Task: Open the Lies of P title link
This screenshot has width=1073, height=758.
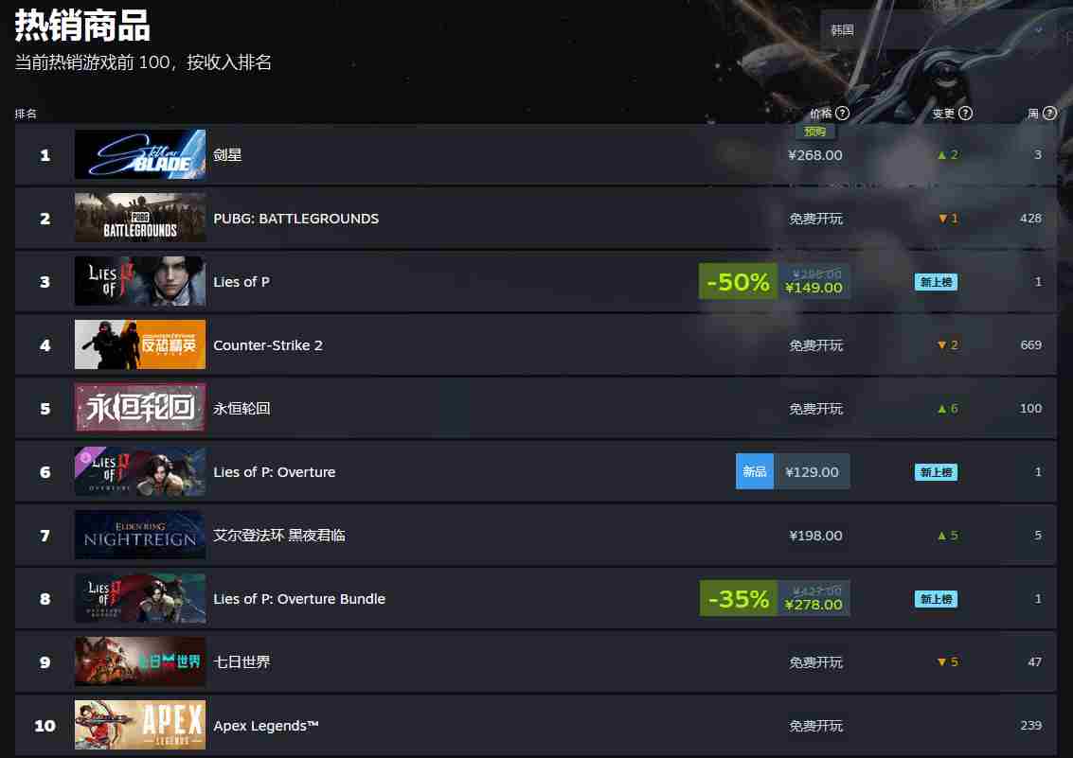Action: (x=241, y=282)
